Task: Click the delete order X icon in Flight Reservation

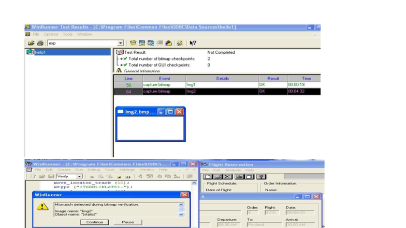Action: [227, 177]
